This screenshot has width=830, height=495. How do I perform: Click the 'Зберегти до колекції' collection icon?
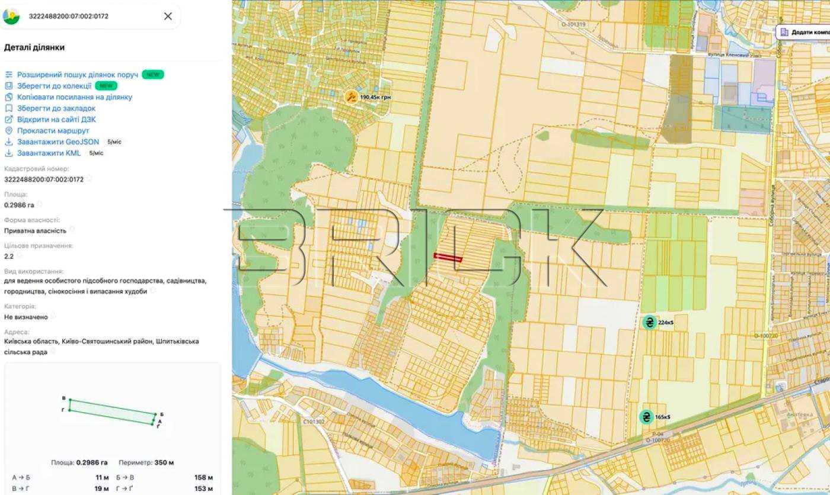tap(9, 86)
